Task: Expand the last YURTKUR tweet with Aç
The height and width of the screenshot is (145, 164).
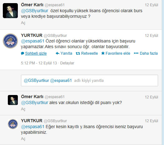Action: coord(23,139)
